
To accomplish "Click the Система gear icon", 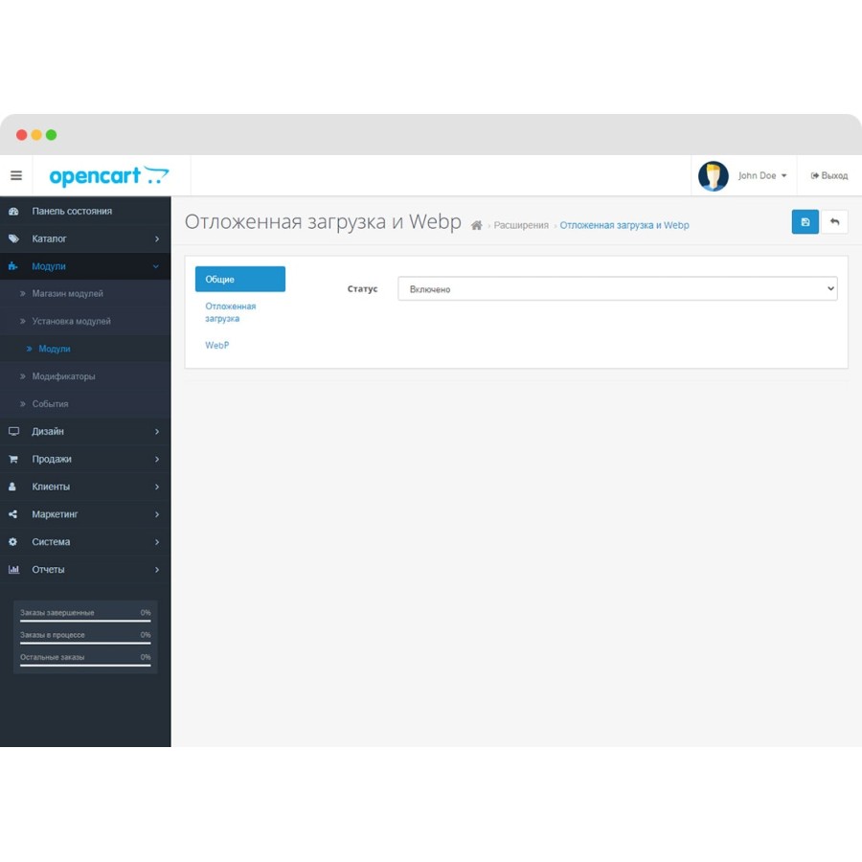I will 12,541.
